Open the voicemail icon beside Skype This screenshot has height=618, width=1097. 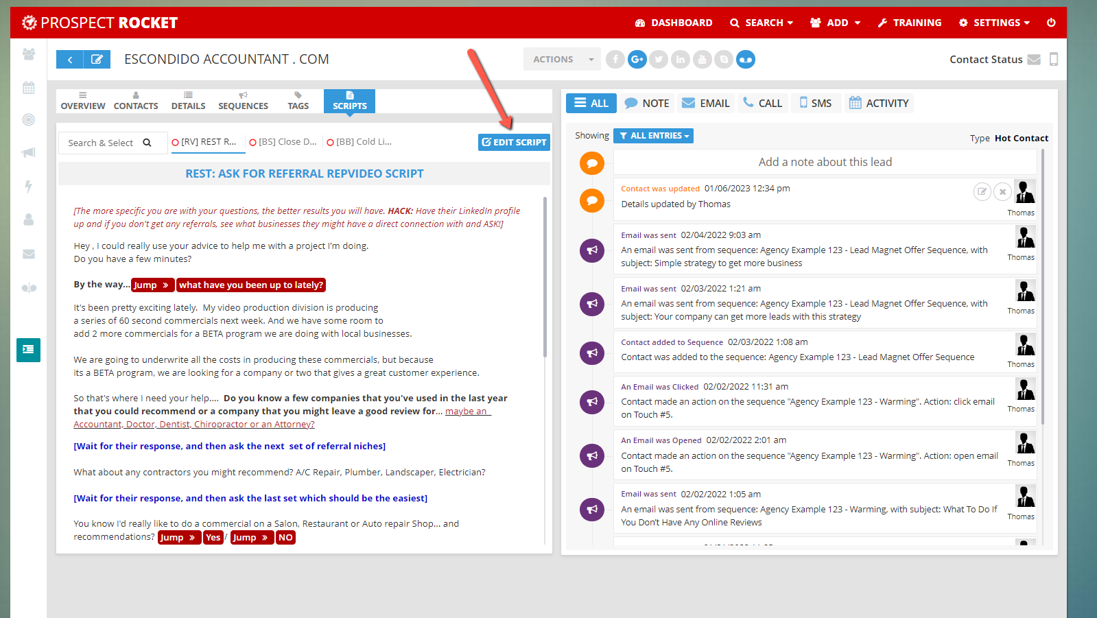[745, 60]
